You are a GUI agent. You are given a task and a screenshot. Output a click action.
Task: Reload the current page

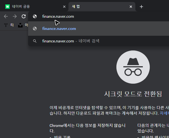click(x=24, y=16)
